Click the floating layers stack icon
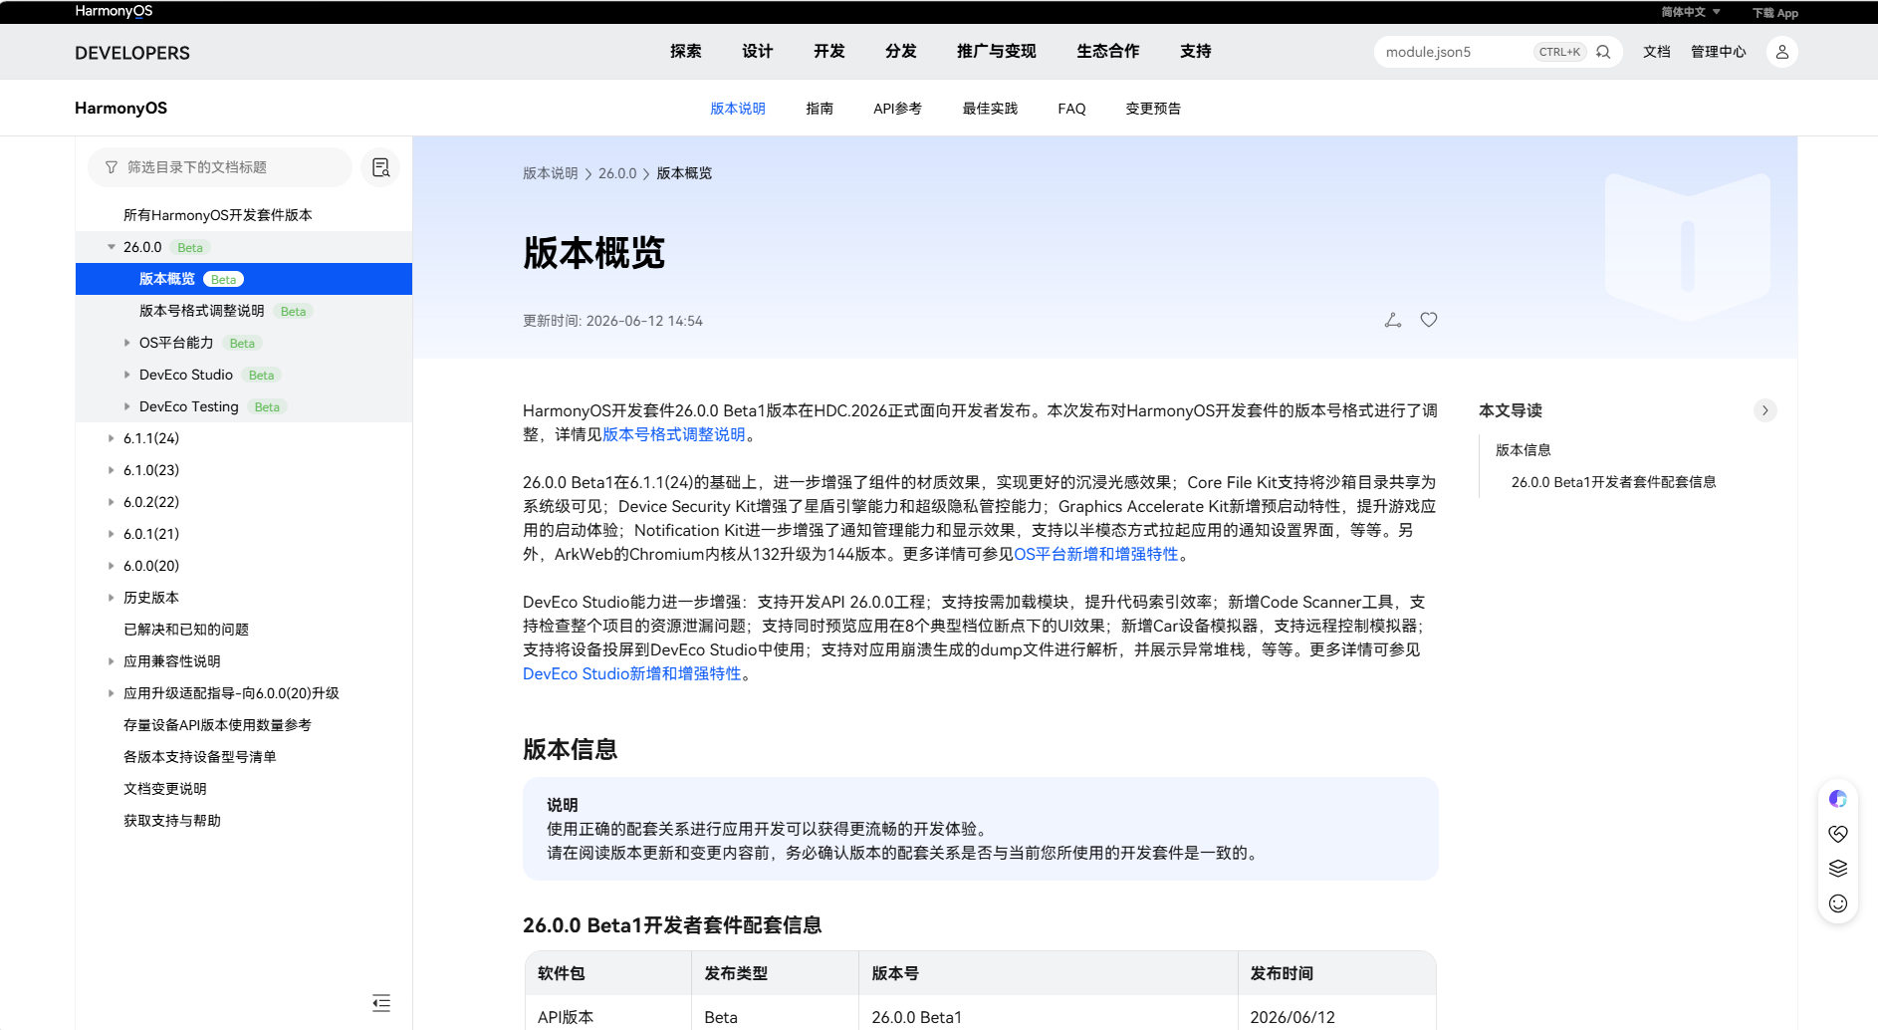Screen dimensions: 1878x1030 [x=1838, y=869]
